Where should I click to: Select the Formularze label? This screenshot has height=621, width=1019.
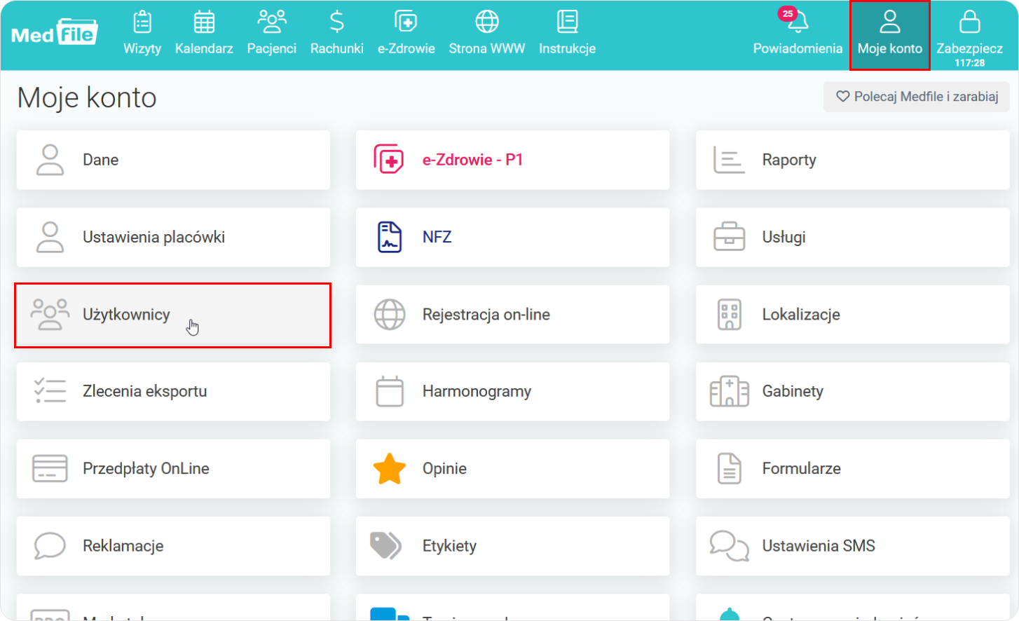click(x=802, y=468)
